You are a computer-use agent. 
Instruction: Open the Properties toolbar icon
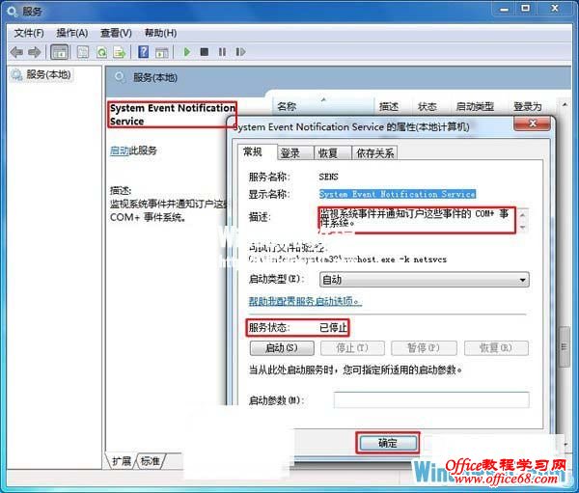[x=83, y=52]
